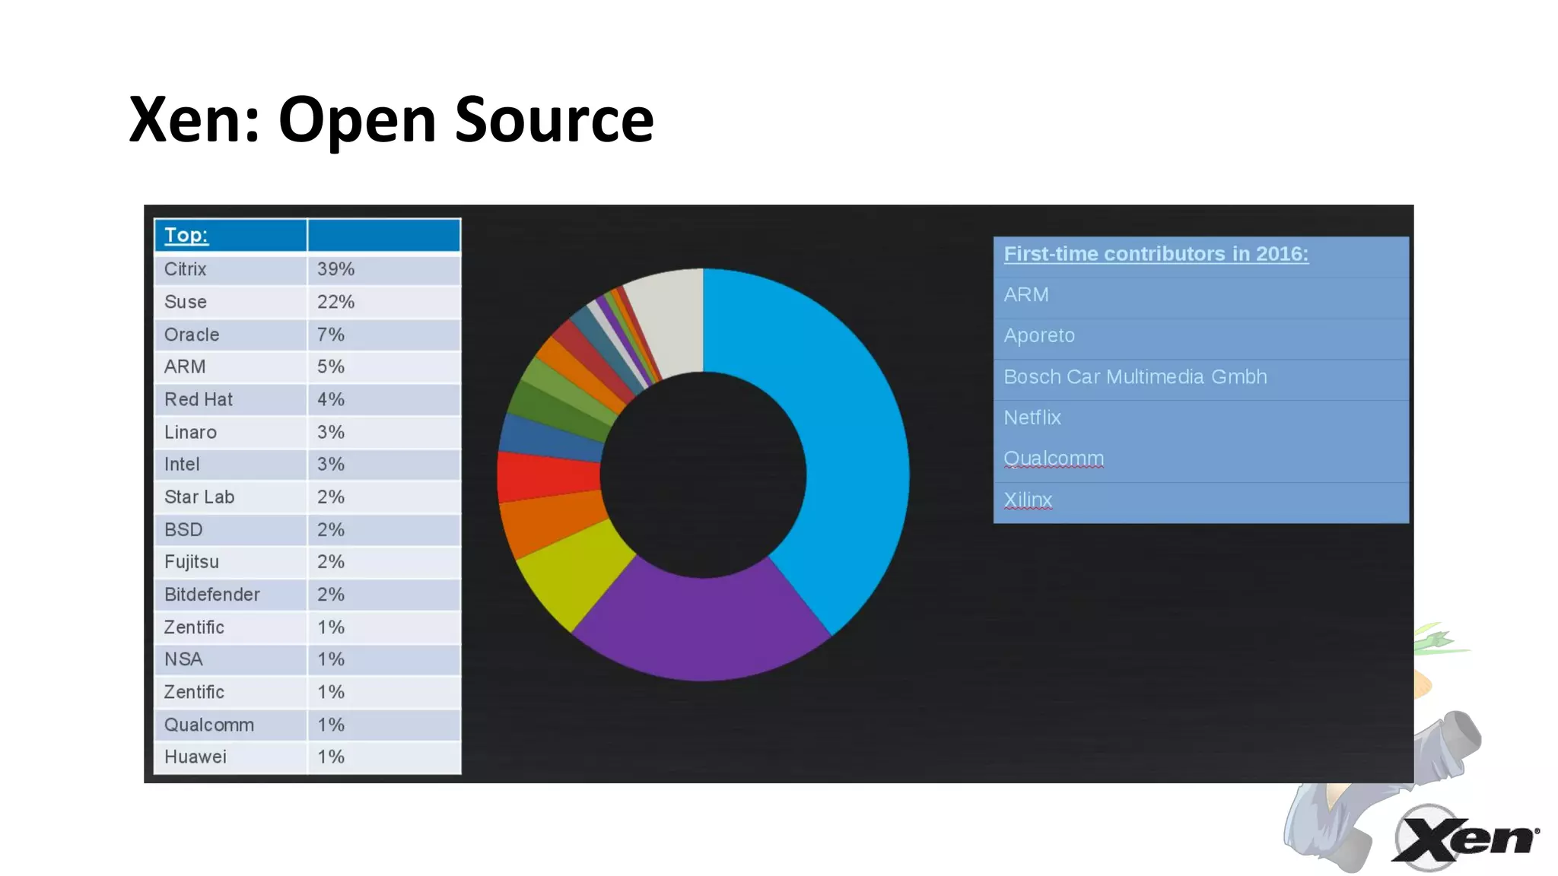Select the 'Intel' table cell
1558x876 pixels.
pyautogui.click(x=231, y=464)
